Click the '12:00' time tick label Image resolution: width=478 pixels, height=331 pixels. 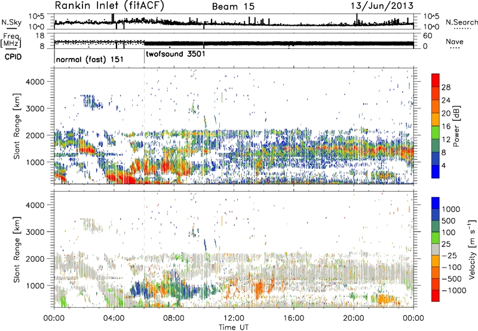234,318
